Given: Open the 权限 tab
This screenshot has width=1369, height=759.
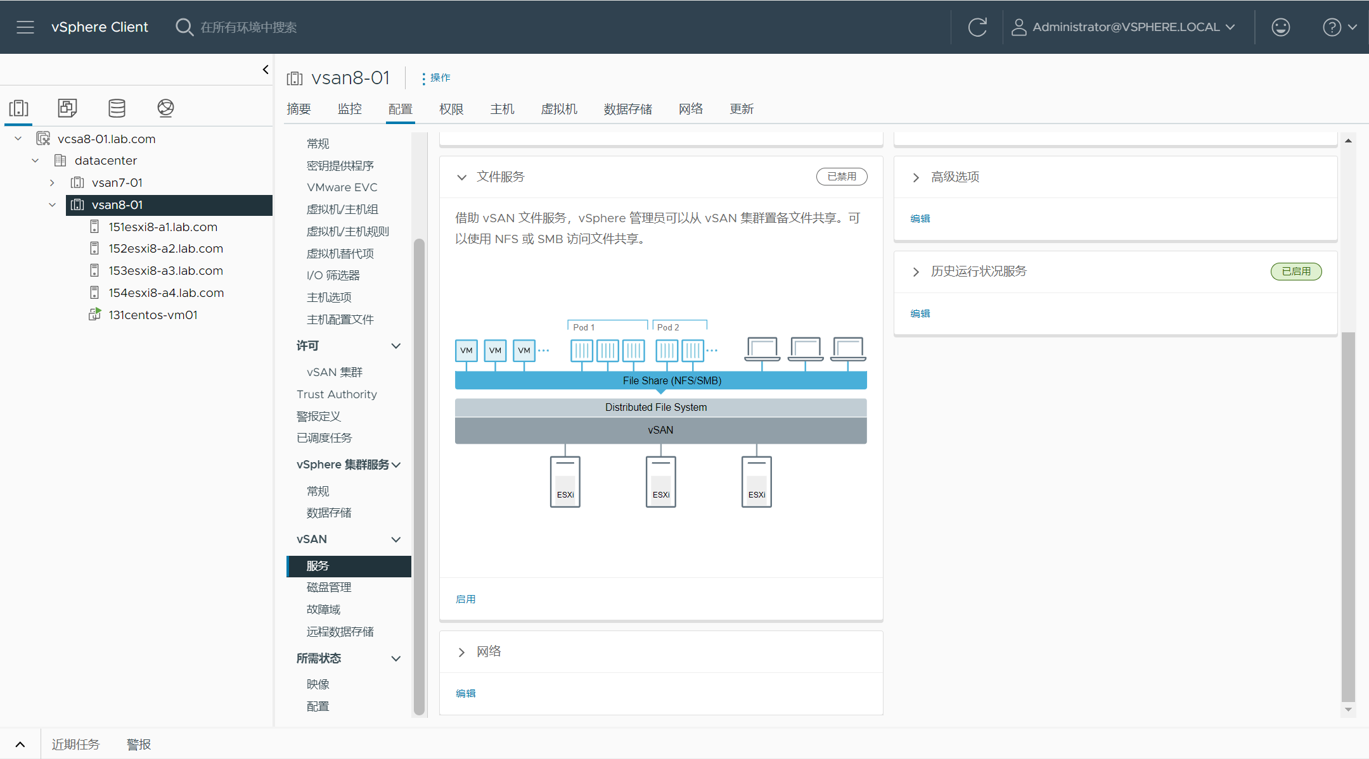Looking at the screenshot, I should pyautogui.click(x=451, y=109).
